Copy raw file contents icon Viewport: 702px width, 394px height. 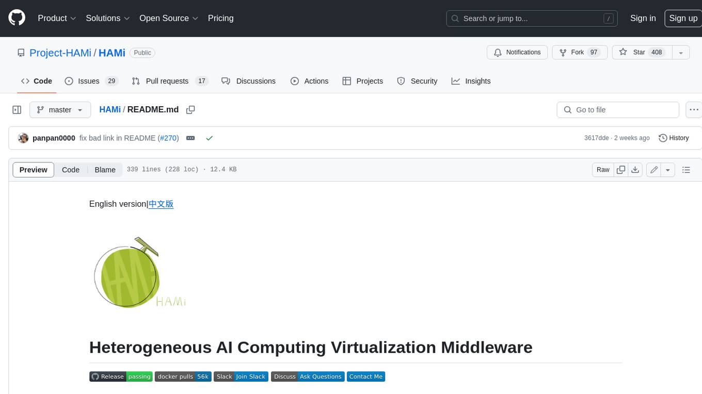(621, 170)
